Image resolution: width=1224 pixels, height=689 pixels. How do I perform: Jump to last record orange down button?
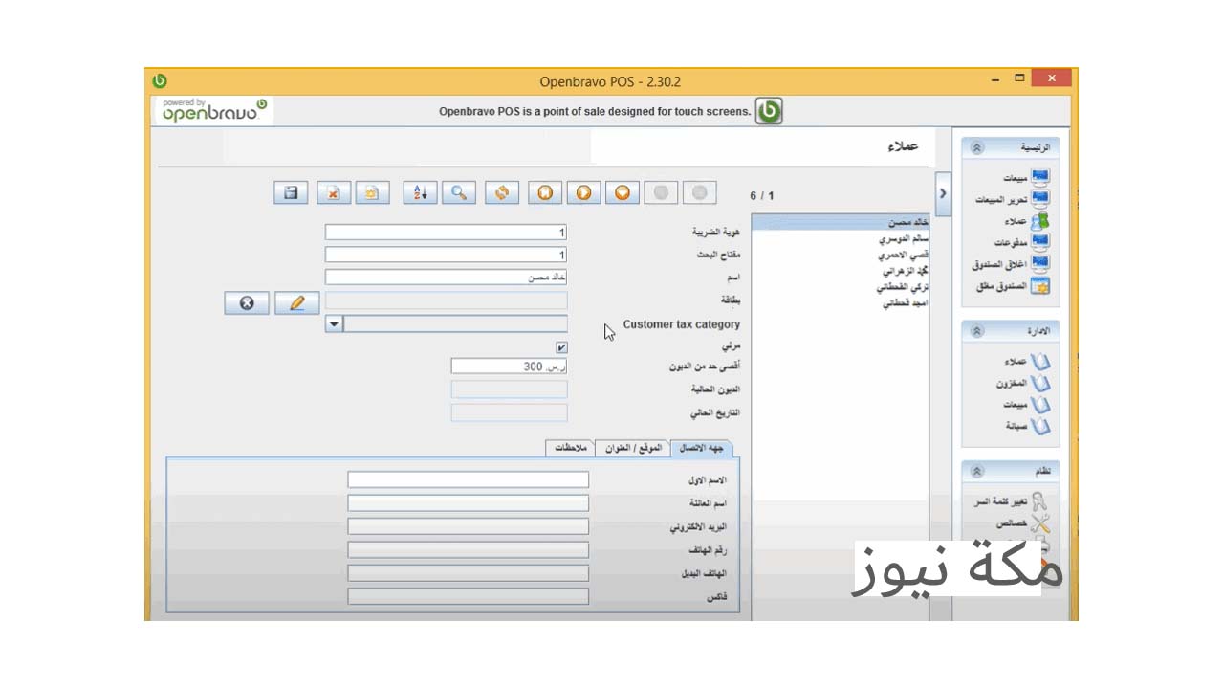[x=623, y=192]
